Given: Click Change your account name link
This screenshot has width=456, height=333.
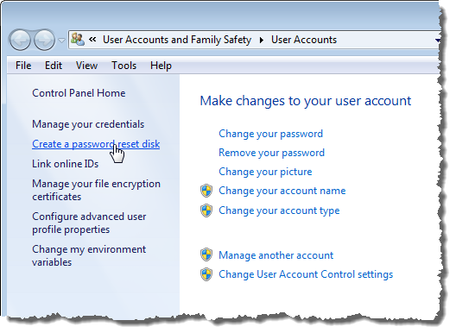Looking at the screenshot, I should click(282, 191).
